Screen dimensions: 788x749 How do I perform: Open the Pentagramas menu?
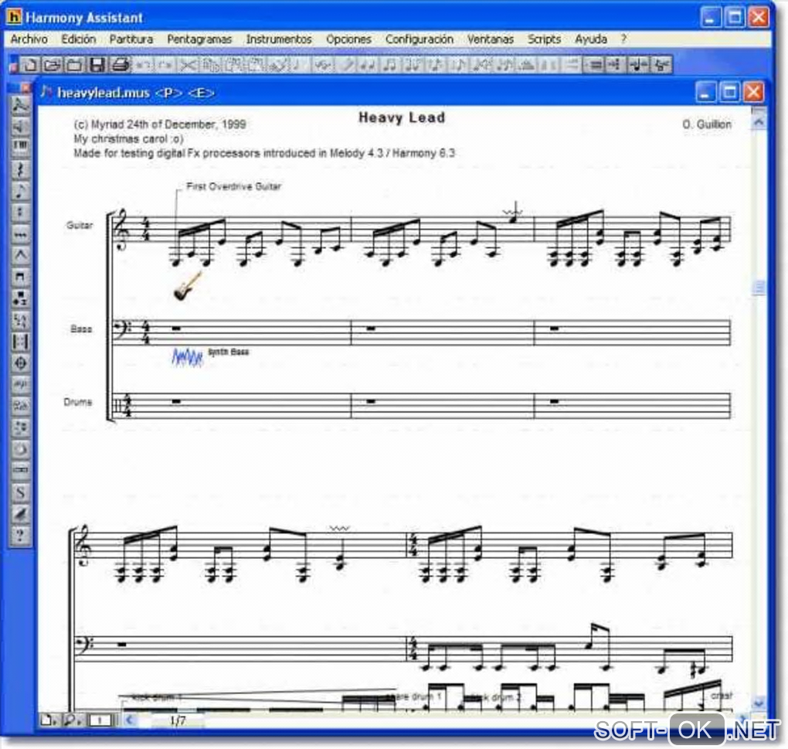(199, 39)
